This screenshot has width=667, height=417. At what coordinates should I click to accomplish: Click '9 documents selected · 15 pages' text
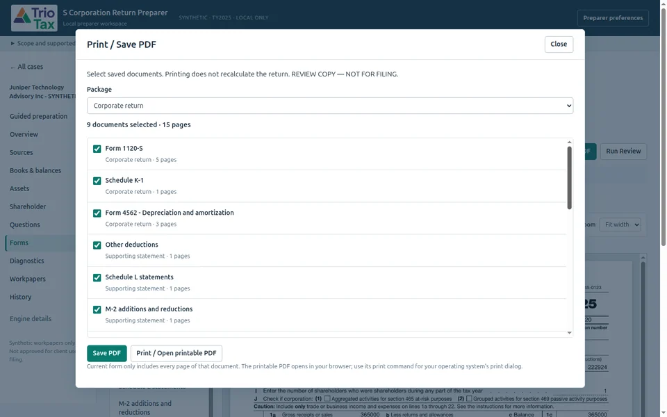click(x=139, y=124)
